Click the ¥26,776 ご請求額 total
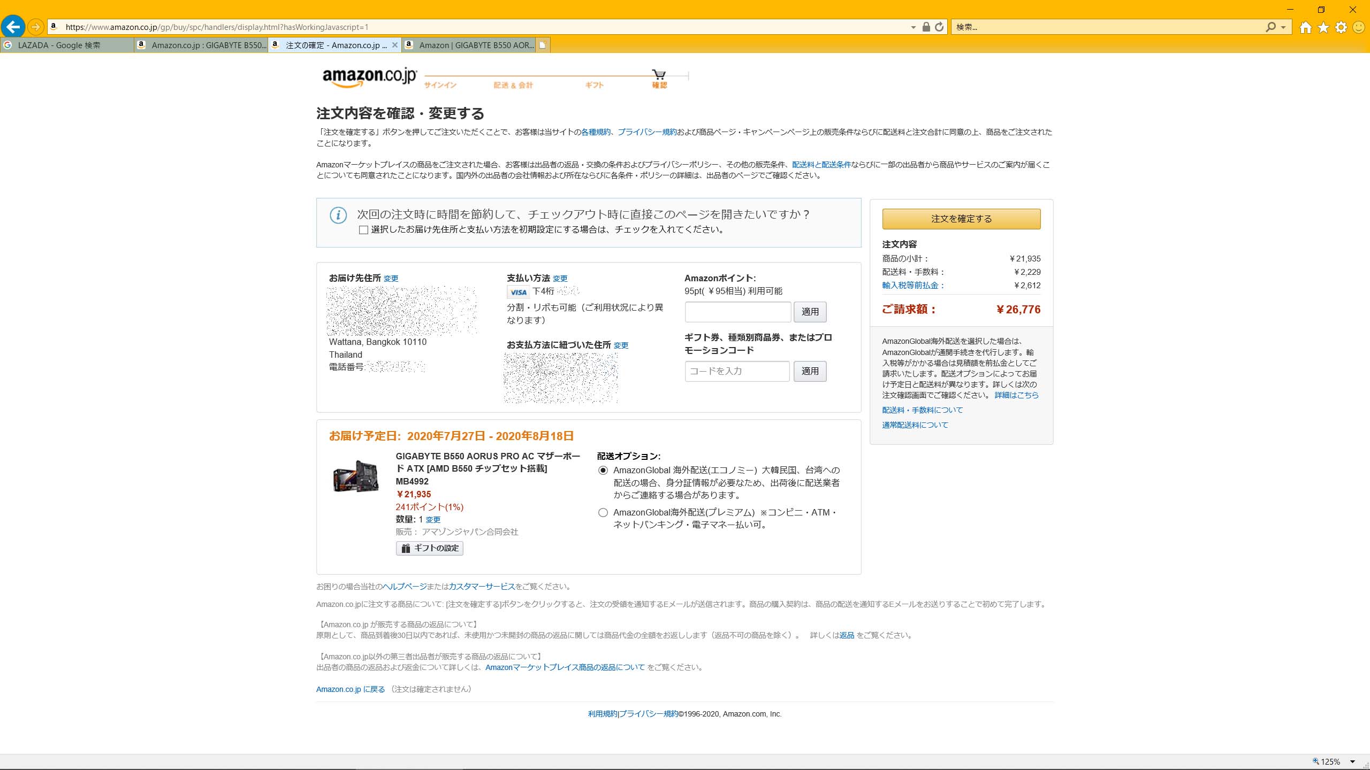Viewport: 1370px width, 770px height. click(x=1018, y=310)
